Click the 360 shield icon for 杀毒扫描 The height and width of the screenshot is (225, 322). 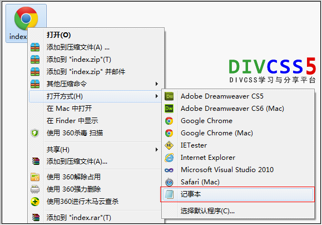[35, 133]
